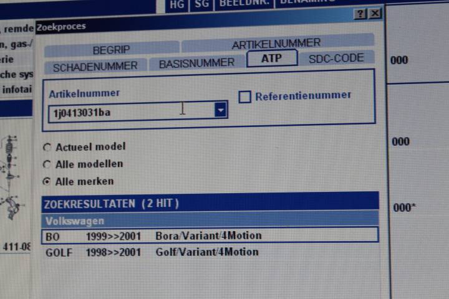Click the BEELDNR. column header

pyautogui.click(x=244, y=4)
